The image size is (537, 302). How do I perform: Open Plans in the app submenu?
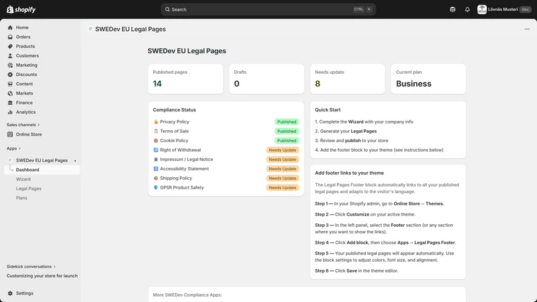[21, 198]
